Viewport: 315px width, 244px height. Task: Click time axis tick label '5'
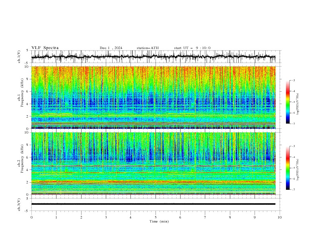click(x=156, y=217)
